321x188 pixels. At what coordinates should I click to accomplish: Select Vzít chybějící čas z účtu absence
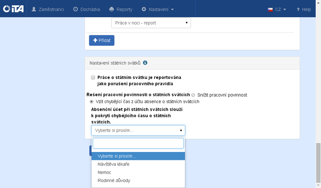tap(91, 102)
